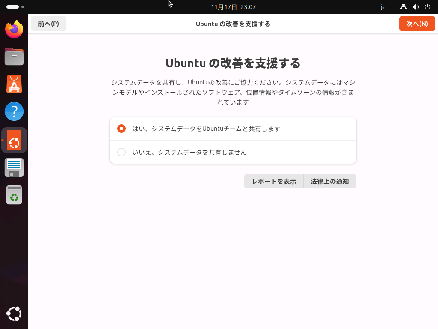Go back with 前へ(P) button
The width and height of the screenshot is (438, 329).
coord(48,24)
